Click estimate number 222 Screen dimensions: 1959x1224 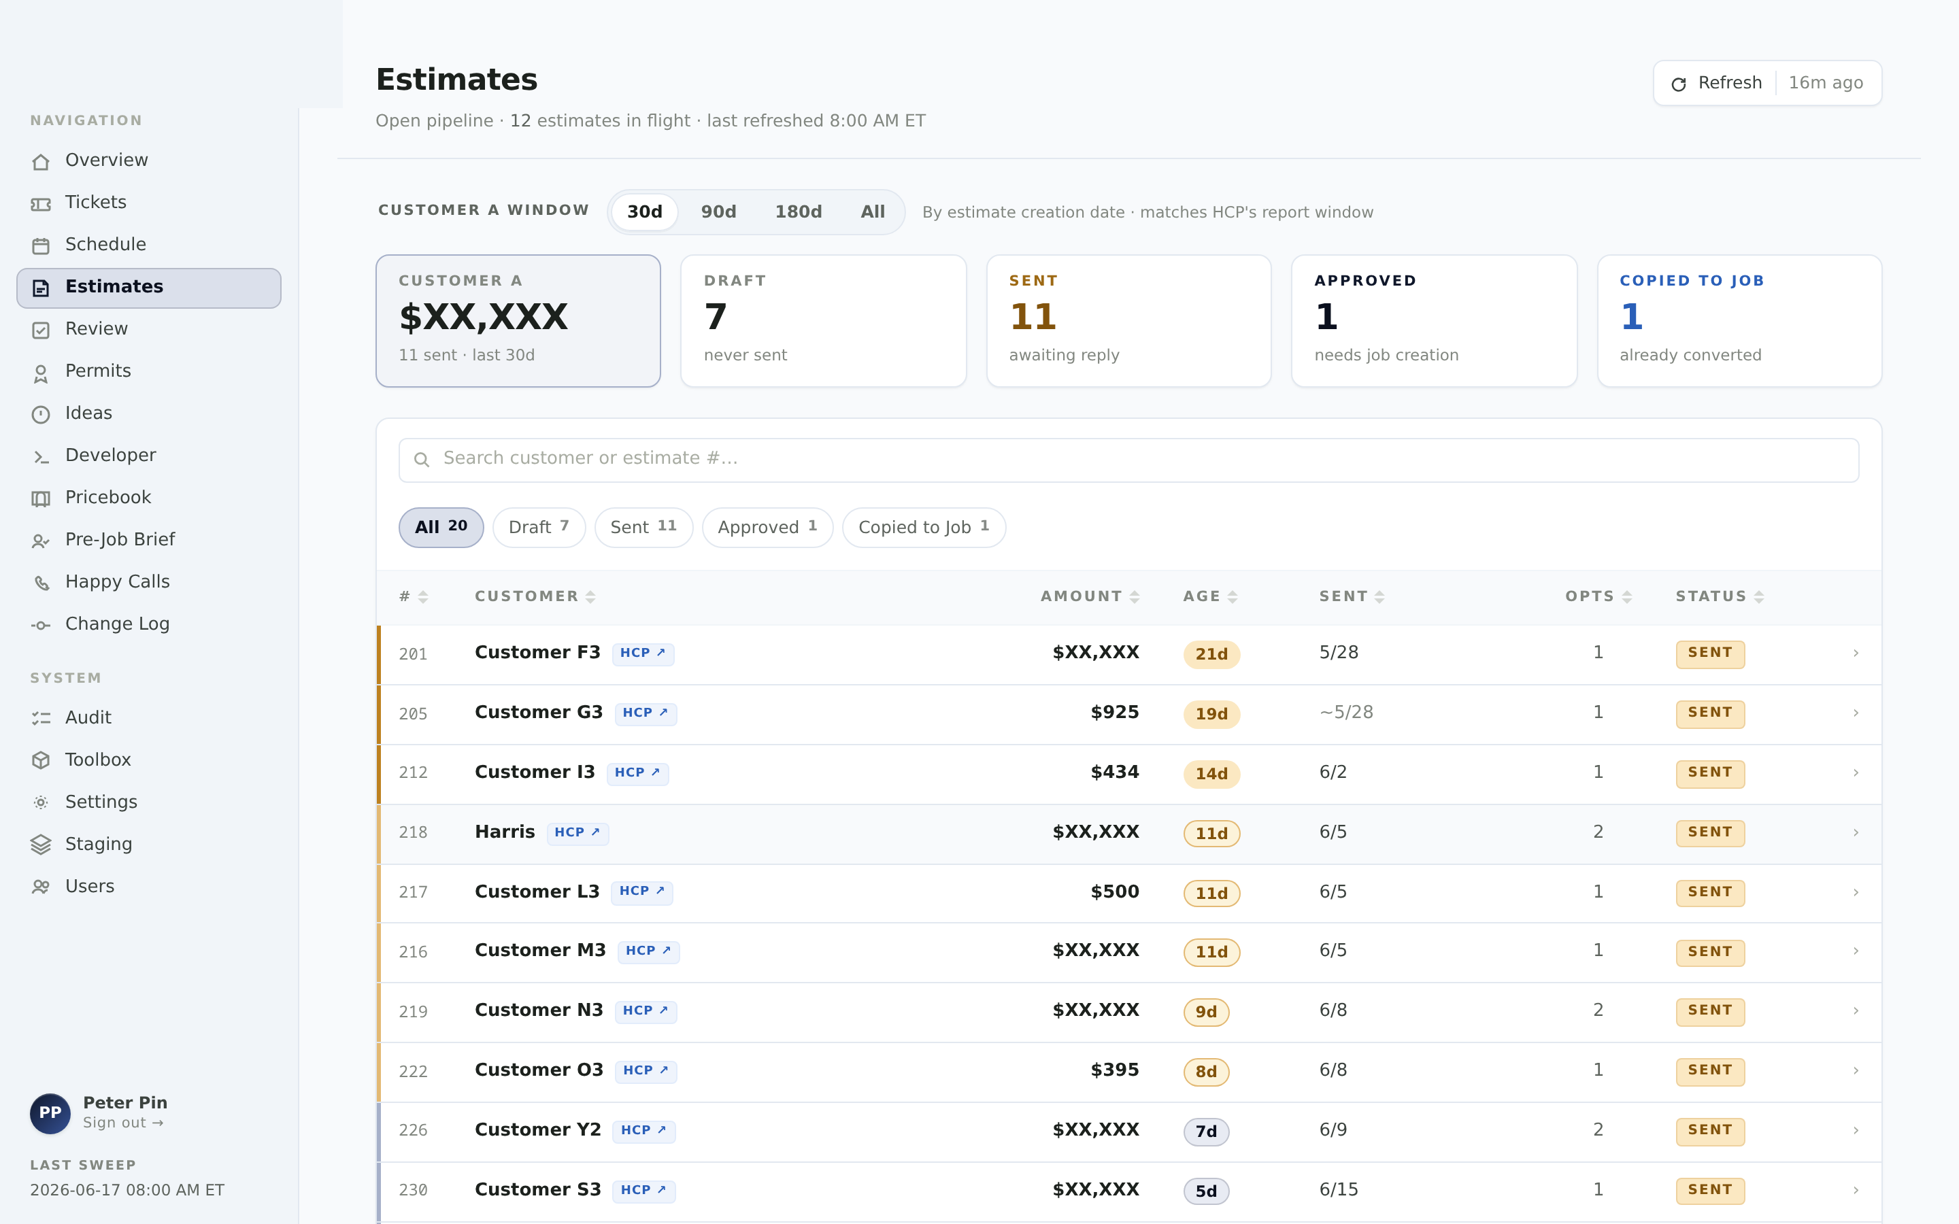pyautogui.click(x=413, y=1072)
